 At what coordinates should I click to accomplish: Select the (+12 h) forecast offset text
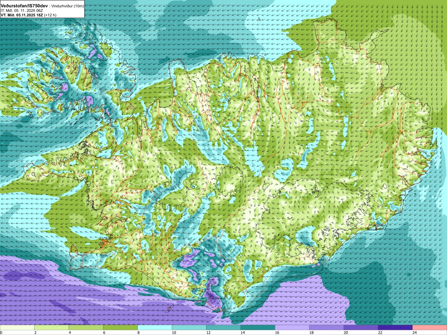coord(50,15)
